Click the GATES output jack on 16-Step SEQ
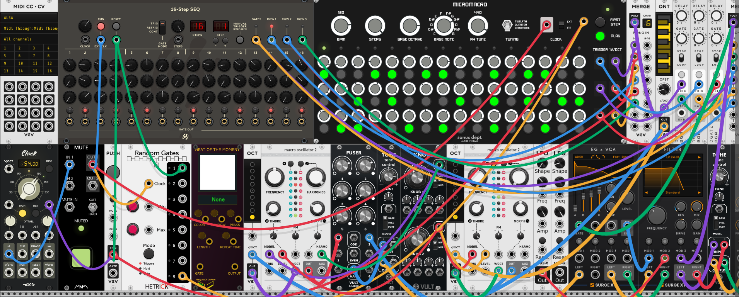The height and width of the screenshot is (297, 739). (x=256, y=39)
